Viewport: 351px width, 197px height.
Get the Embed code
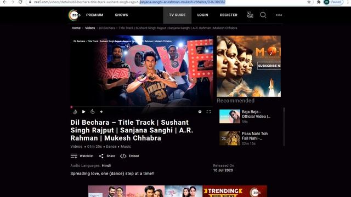tap(129, 156)
